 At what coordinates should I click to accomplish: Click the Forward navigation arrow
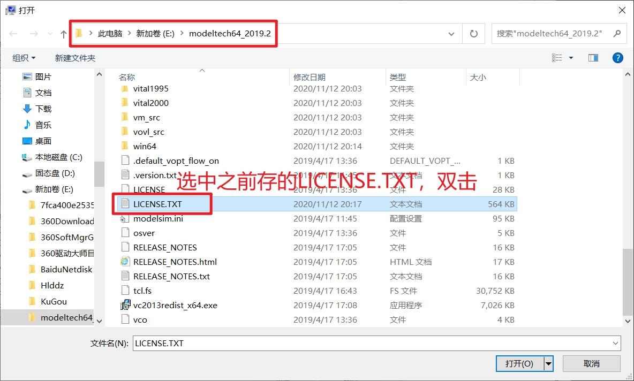(34, 34)
